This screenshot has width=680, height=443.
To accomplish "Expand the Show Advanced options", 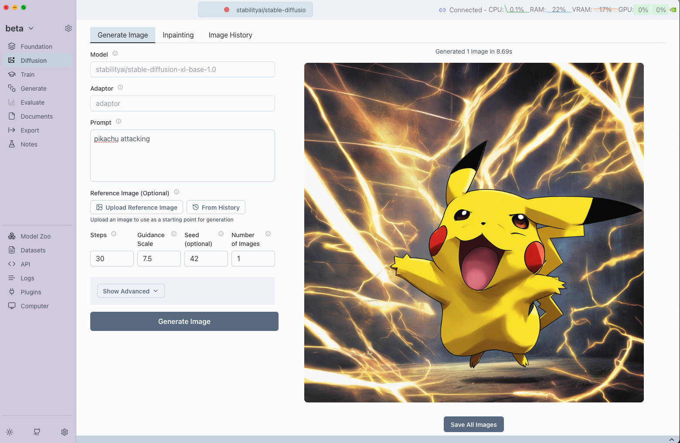I will [x=130, y=291].
